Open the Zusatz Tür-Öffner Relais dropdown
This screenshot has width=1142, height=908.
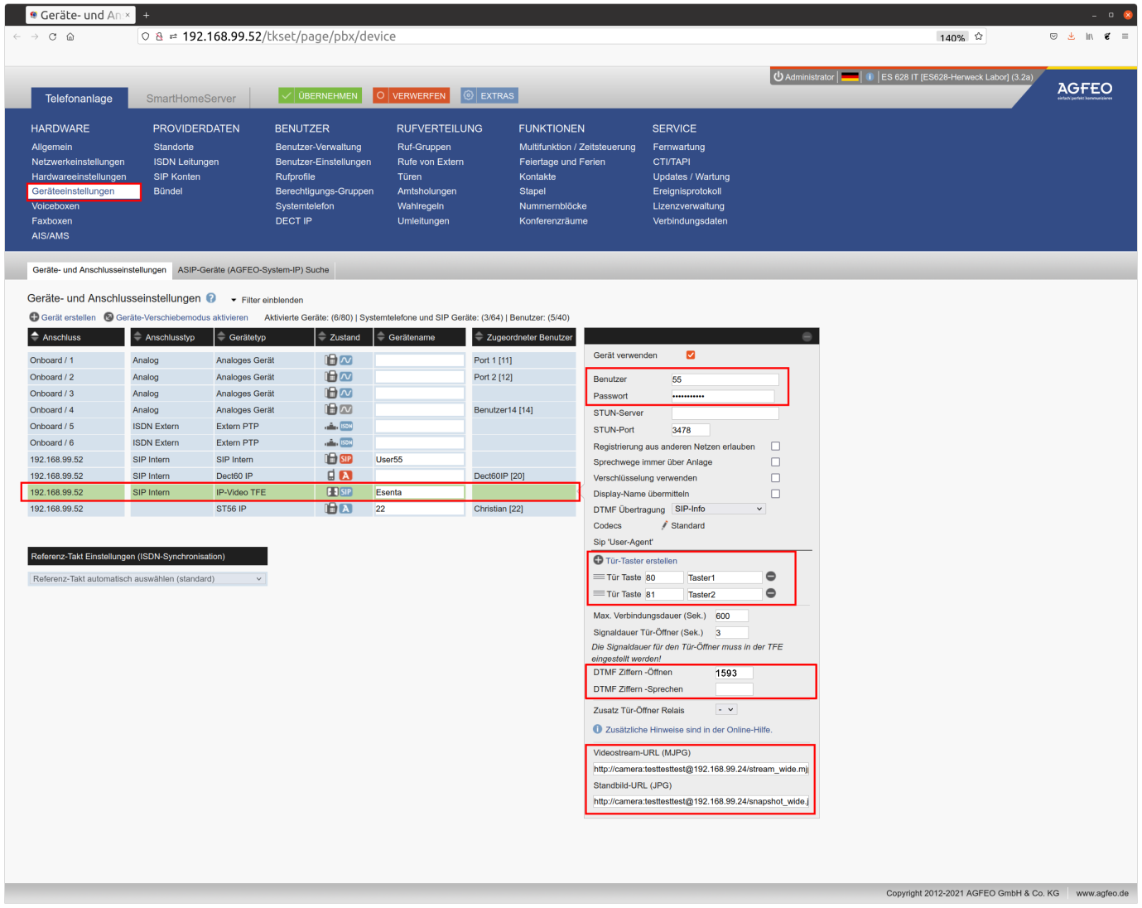click(726, 709)
